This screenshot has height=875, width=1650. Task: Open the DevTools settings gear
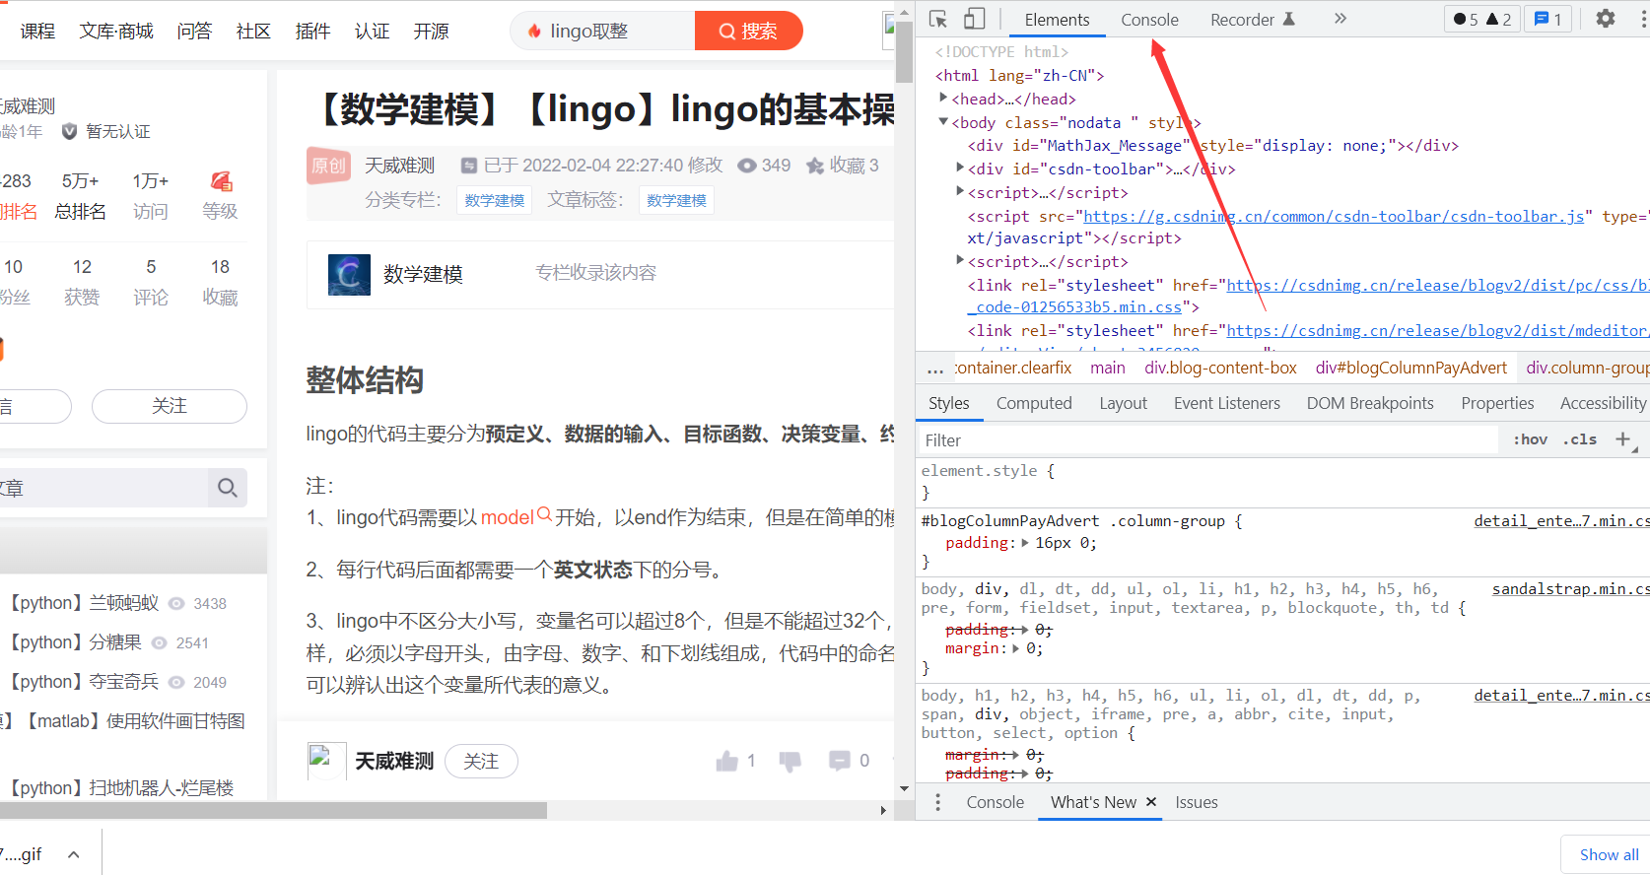[x=1606, y=19]
